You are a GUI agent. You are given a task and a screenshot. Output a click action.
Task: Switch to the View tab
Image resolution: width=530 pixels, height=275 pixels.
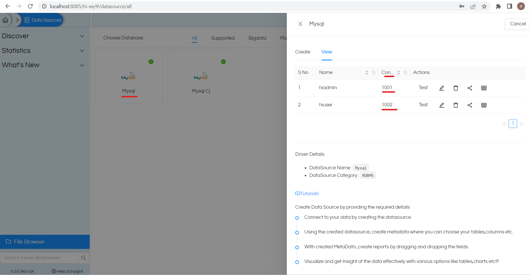point(327,52)
